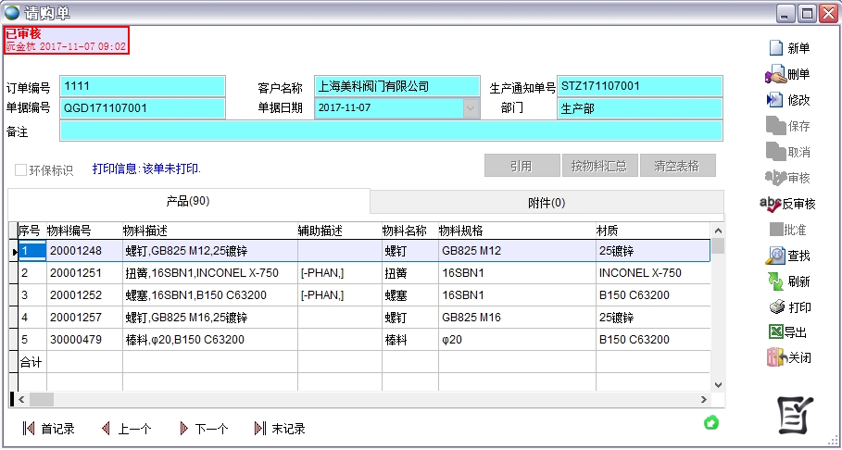Close the form using 关闭 icon
The height and width of the screenshot is (450, 842).
tap(775, 357)
